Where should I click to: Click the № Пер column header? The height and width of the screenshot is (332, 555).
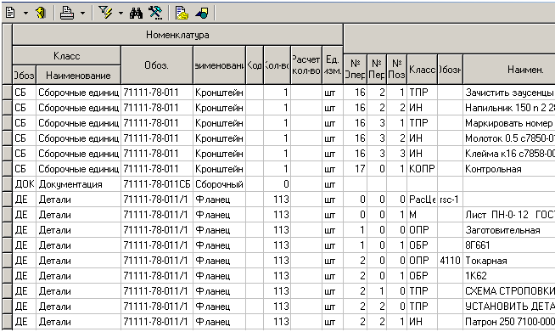(x=377, y=69)
